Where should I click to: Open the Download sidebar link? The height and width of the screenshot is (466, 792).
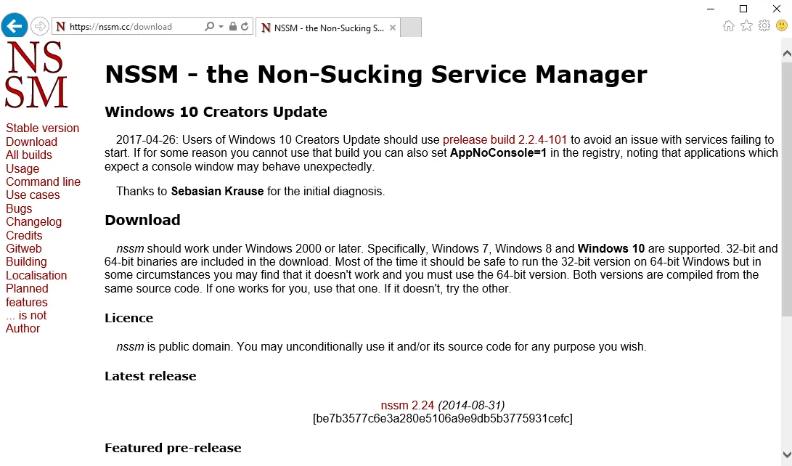click(31, 142)
